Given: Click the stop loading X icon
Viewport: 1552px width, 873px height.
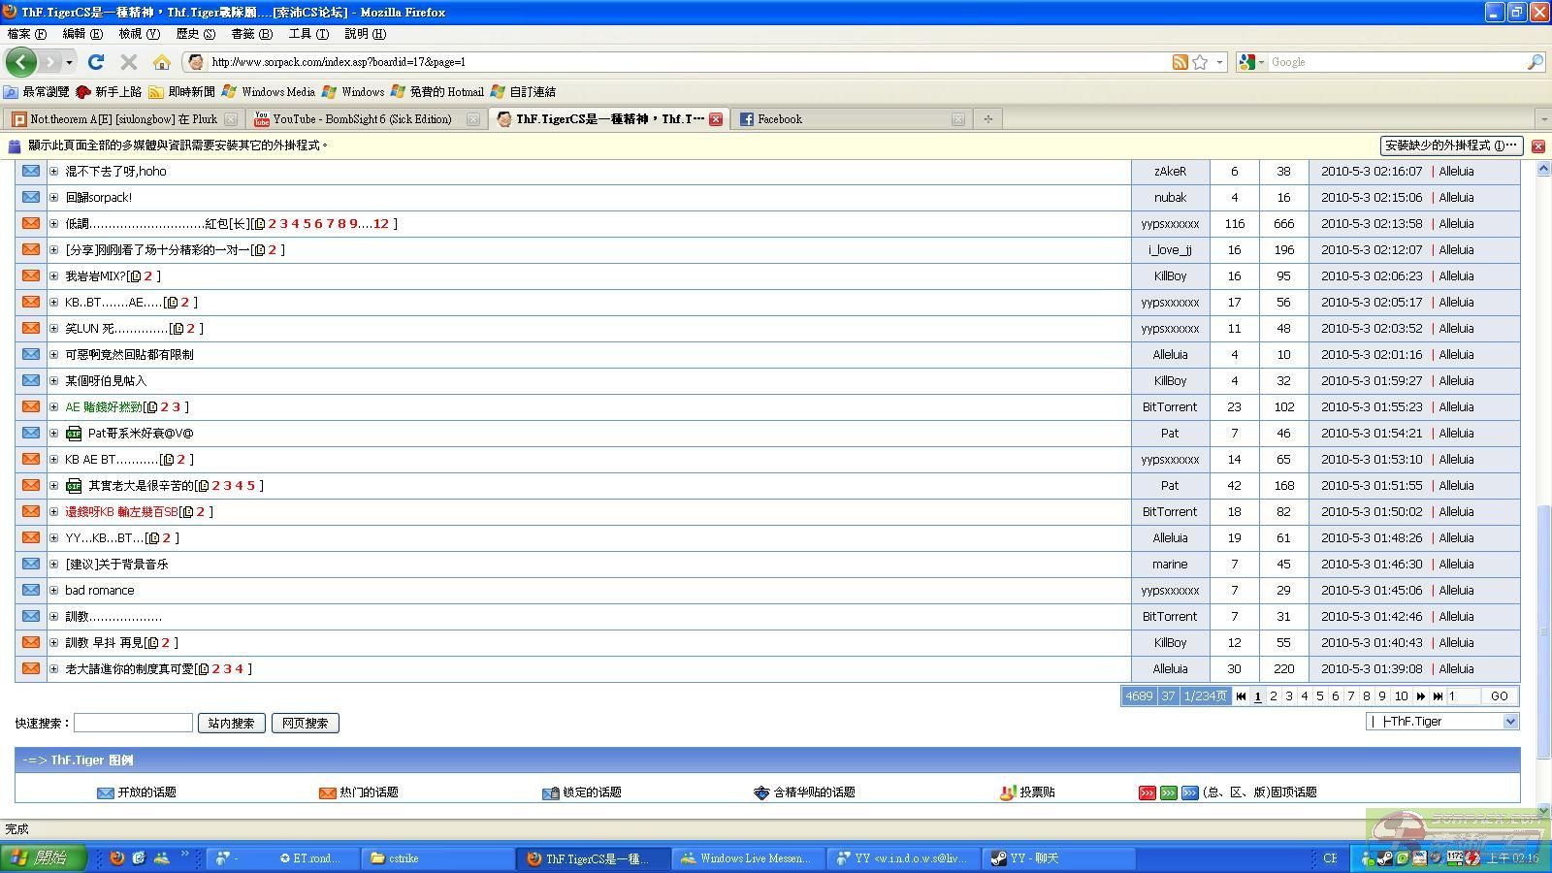Looking at the screenshot, I should (x=128, y=62).
